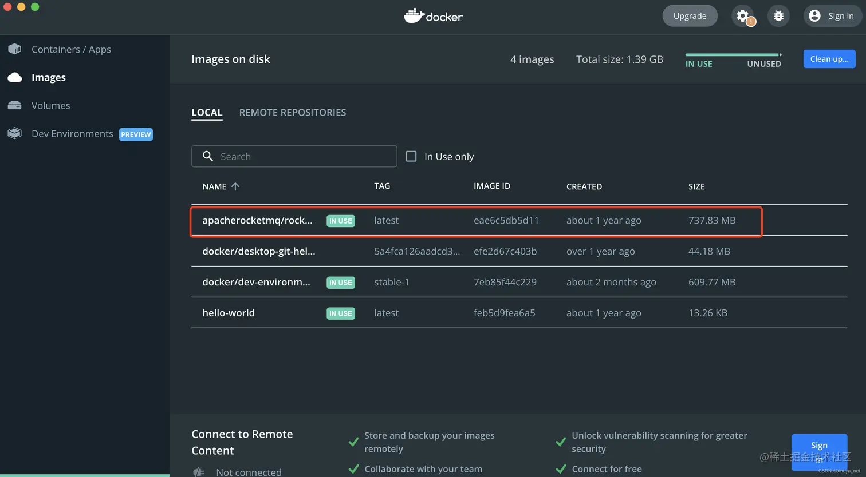Enable the In Use only filter
This screenshot has width=866, height=477.
point(411,156)
